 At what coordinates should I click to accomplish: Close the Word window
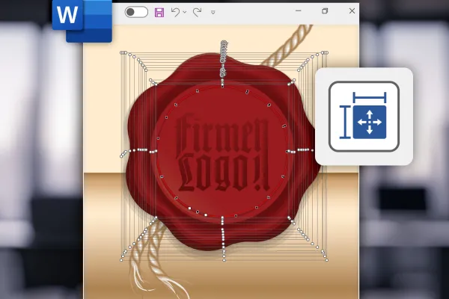(x=352, y=11)
